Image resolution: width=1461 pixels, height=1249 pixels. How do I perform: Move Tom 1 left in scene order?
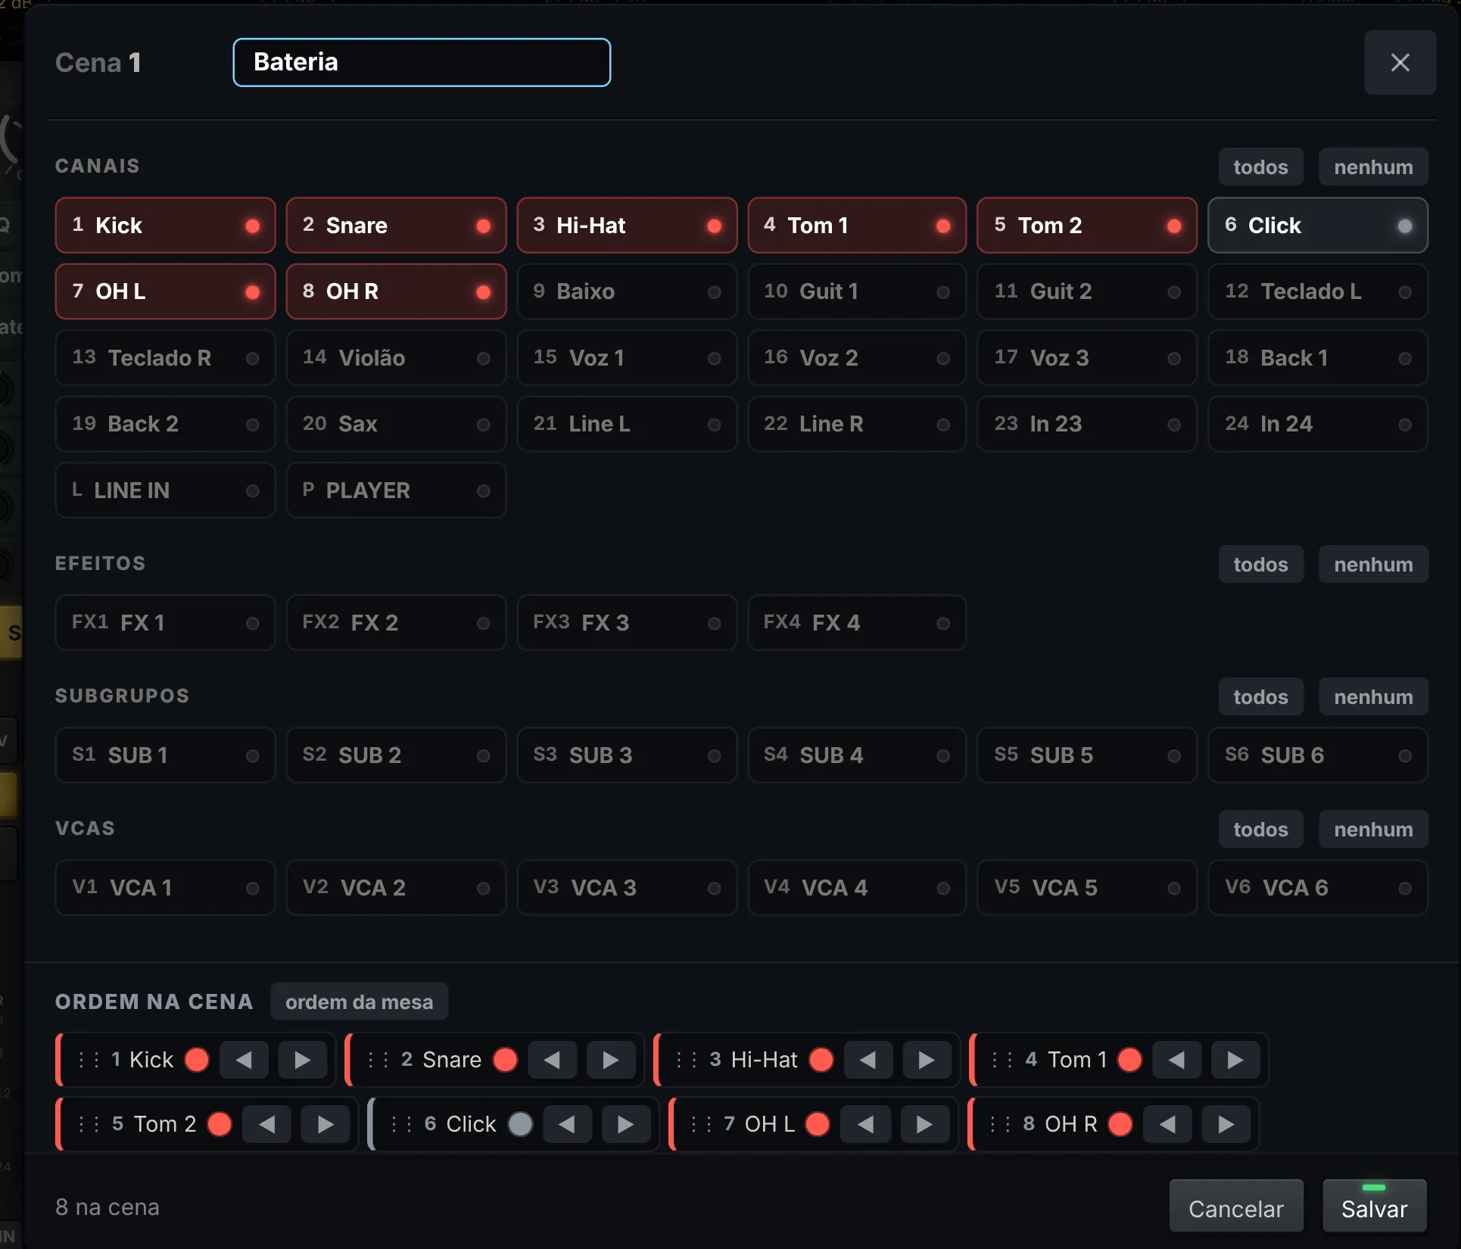(1176, 1060)
